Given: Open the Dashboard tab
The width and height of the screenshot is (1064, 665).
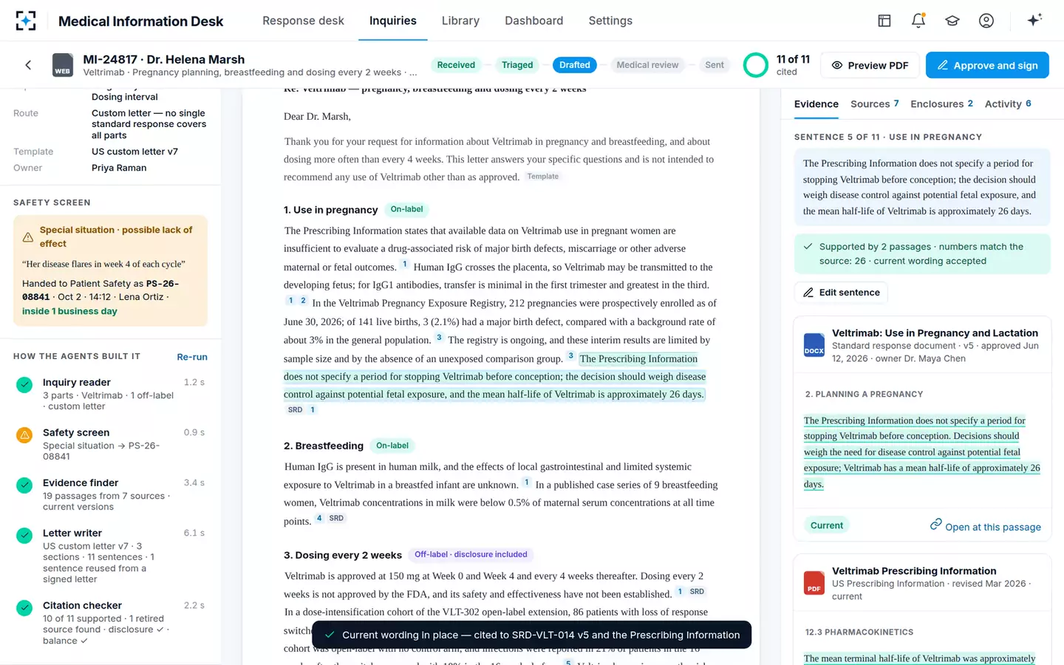Looking at the screenshot, I should [x=533, y=21].
